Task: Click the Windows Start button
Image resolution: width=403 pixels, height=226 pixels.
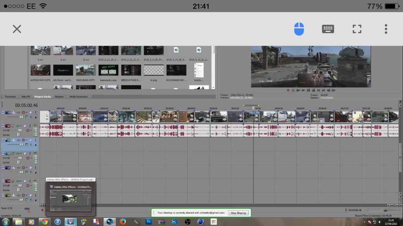Action: pos(6,222)
